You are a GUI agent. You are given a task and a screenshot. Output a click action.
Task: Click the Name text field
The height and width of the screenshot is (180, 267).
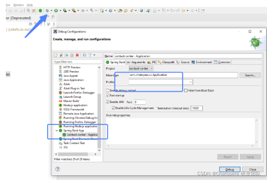pyautogui.click(x=188, y=56)
